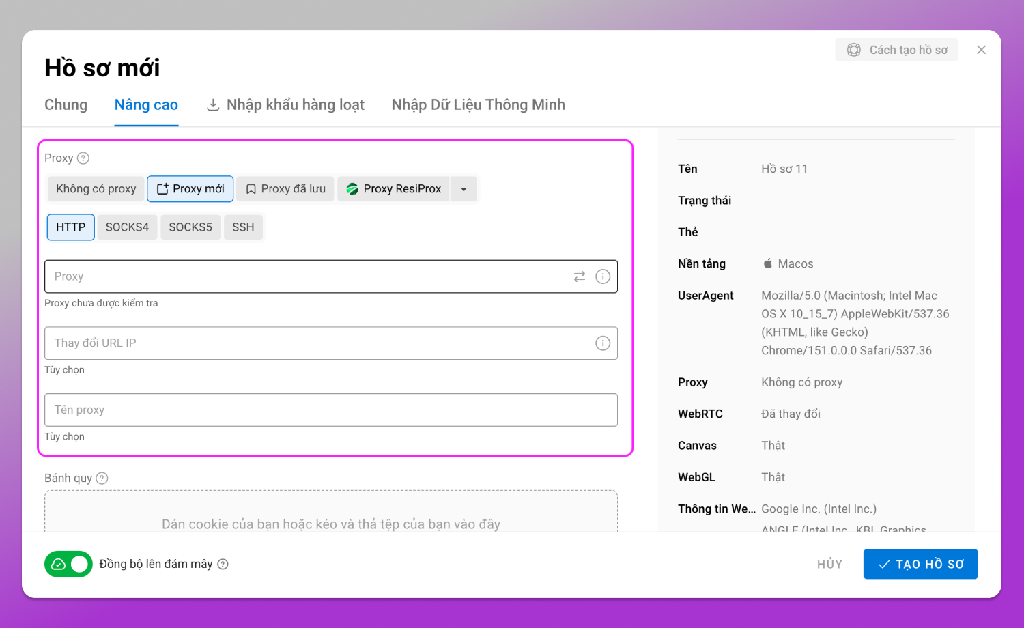Click the Thẻ label in summary
The image size is (1024, 628).
(x=688, y=232)
